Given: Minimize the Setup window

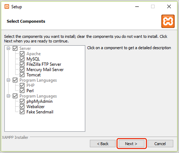Looking at the screenshot, I should pos(137,6).
